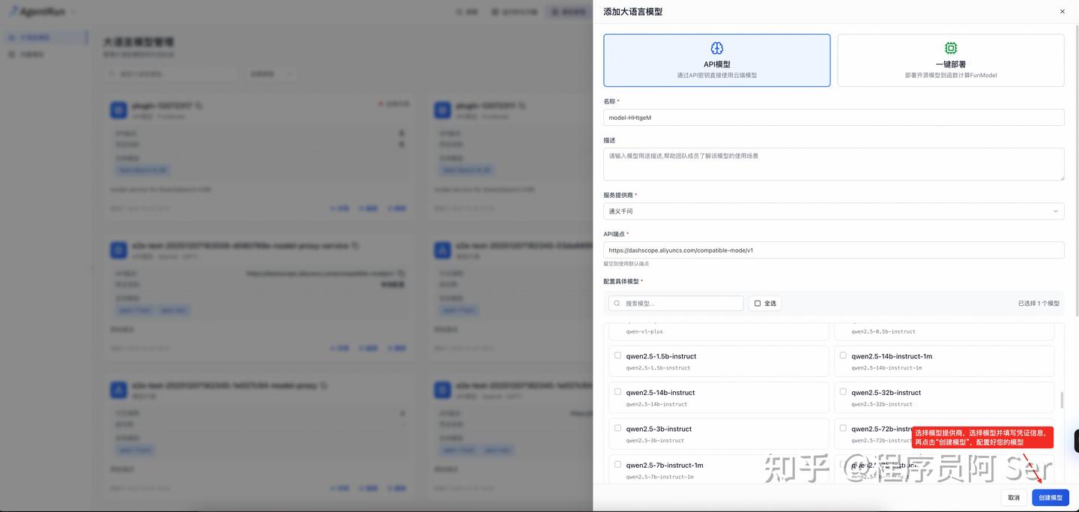Screen dimensions: 1079x512
Task: Open the 服务提供商 dropdown showing 通义千问
Action: (x=834, y=211)
